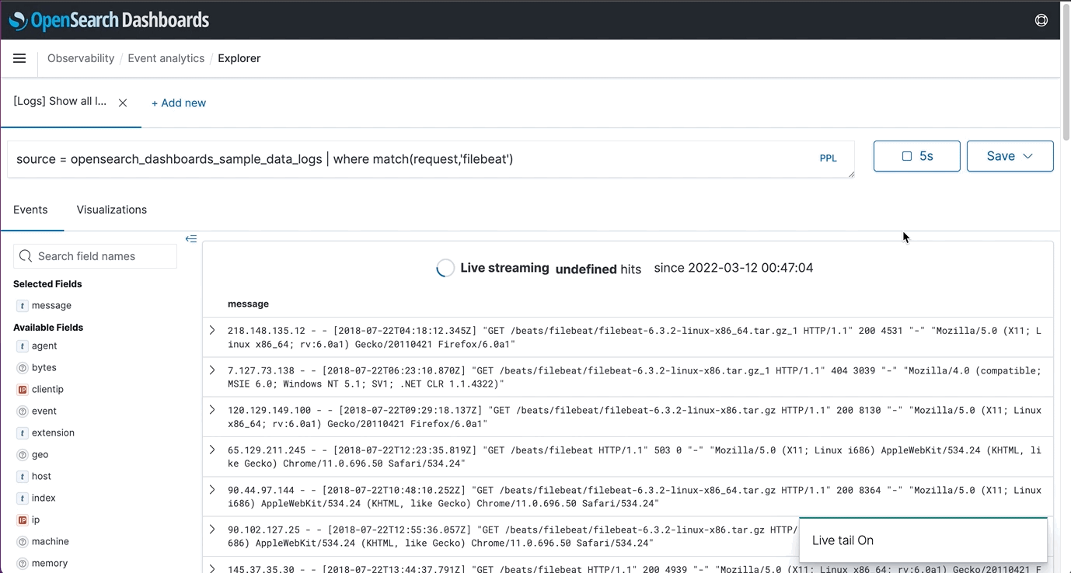Expand the log row for 90.44.97.144
The width and height of the screenshot is (1071, 573).
tap(212, 490)
